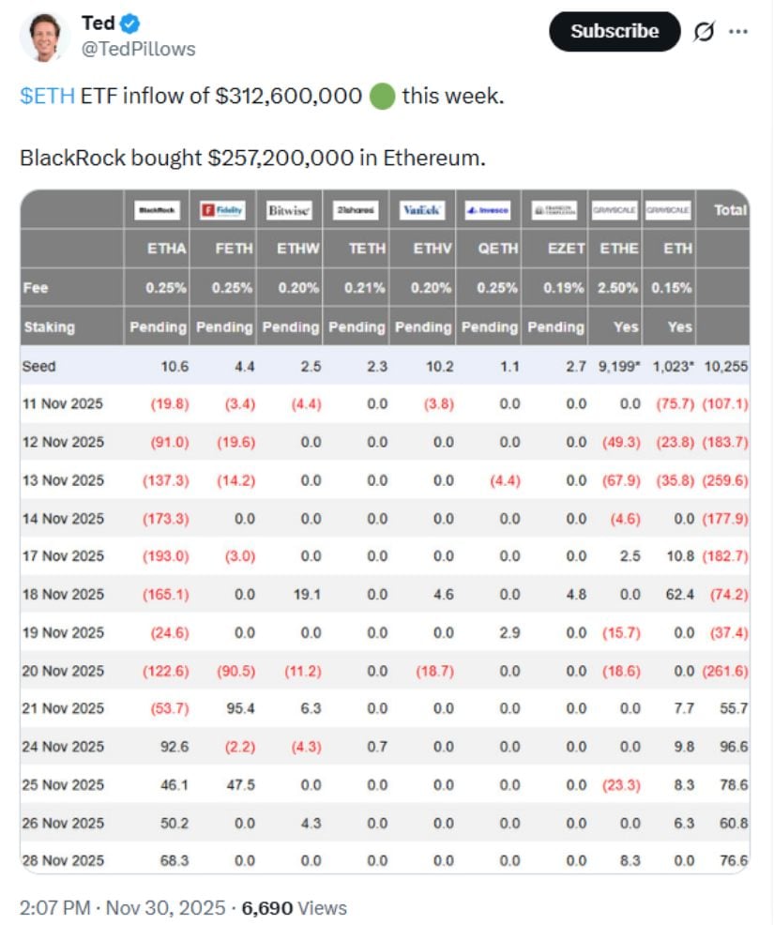
Task: Open the $ETH cashtag link
Action: 47,97
